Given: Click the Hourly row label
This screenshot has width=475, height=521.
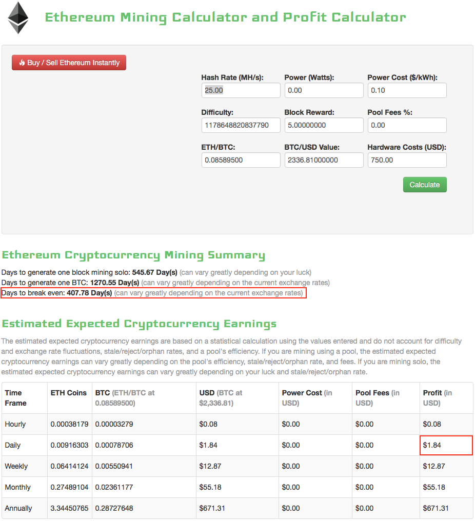Looking at the screenshot, I should point(15,424).
